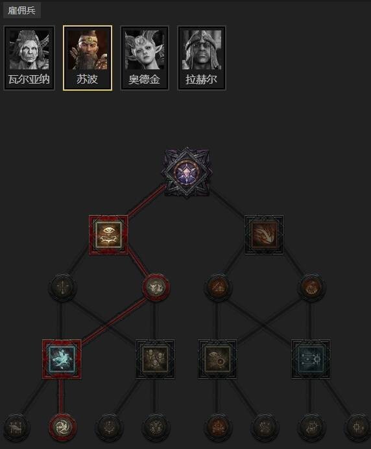Click the red-ringed swirl node in the bottom row
Image resolution: width=371 pixels, height=449 pixels.
62,427
